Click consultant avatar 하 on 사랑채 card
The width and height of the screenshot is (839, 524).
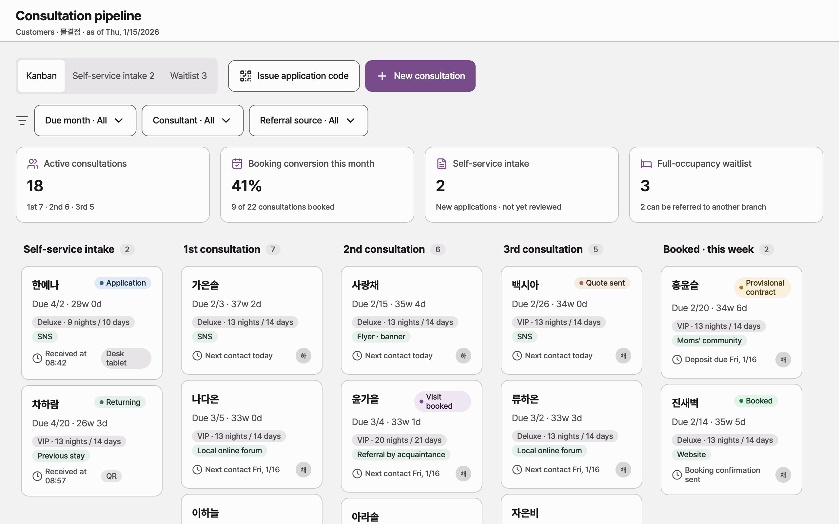click(463, 356)
